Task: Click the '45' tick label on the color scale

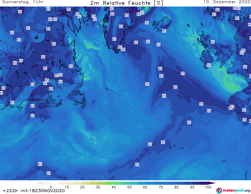Action: [x=114, y=187]
